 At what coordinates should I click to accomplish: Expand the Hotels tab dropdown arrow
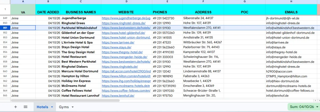coord(52,107)
